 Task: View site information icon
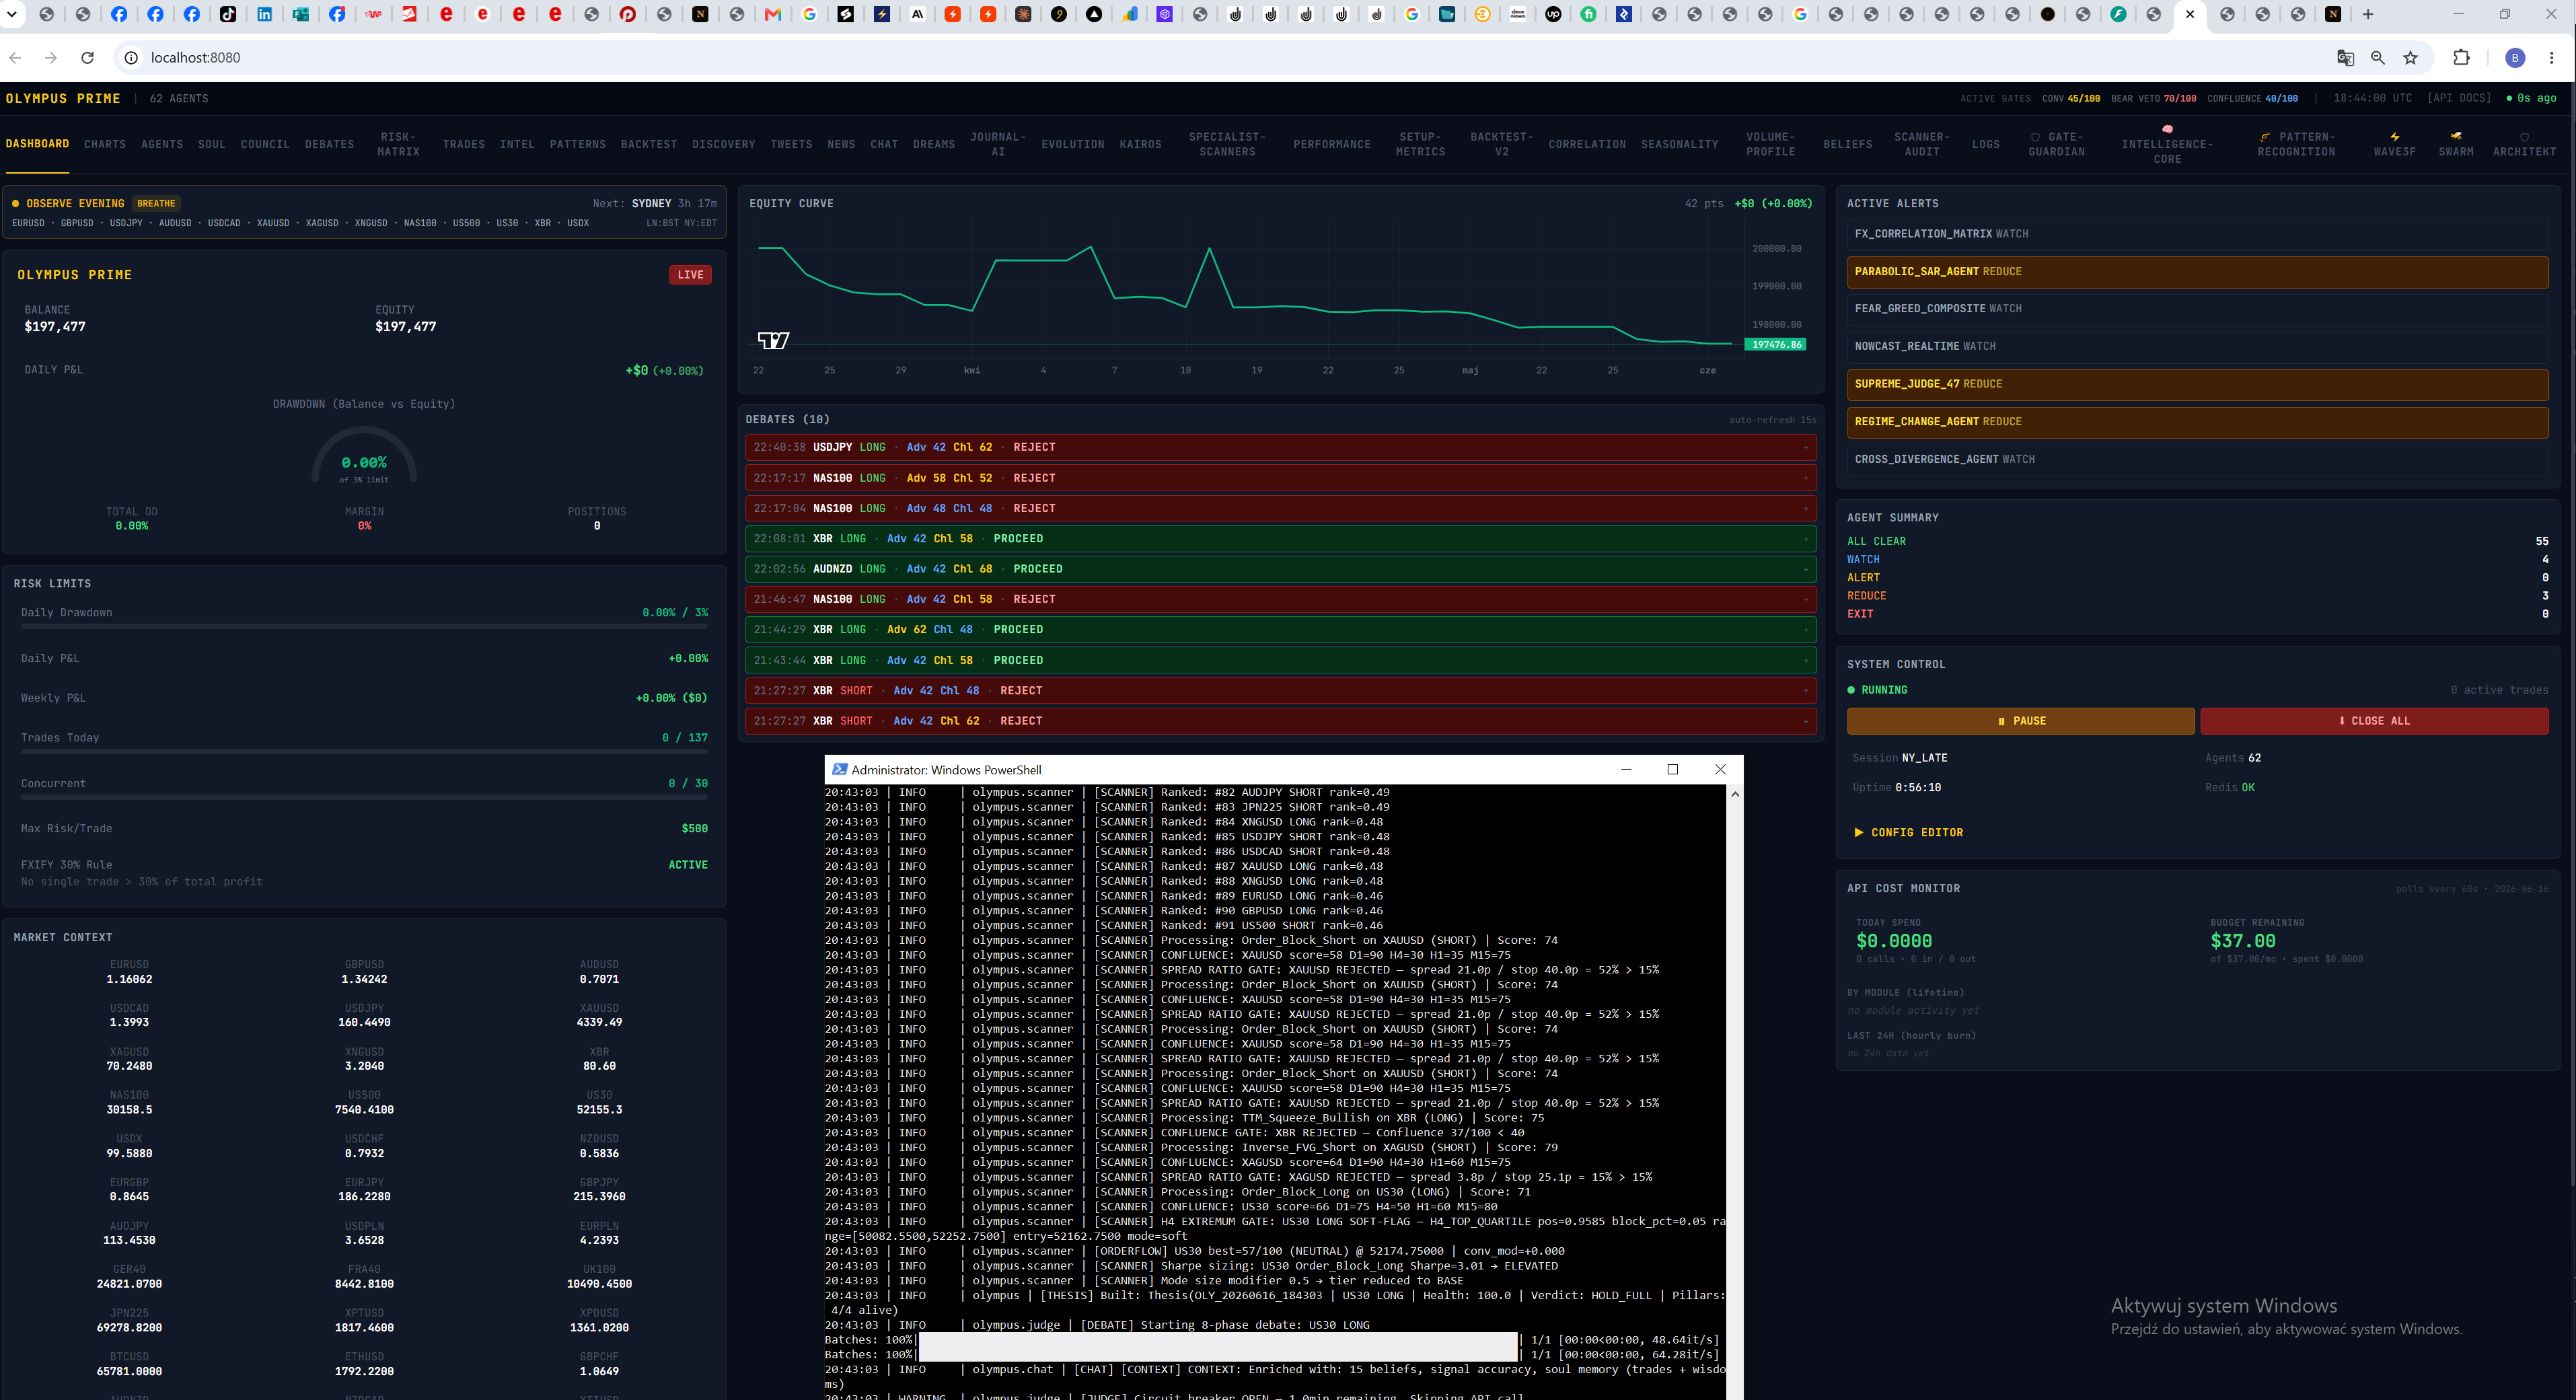(131, 58)
